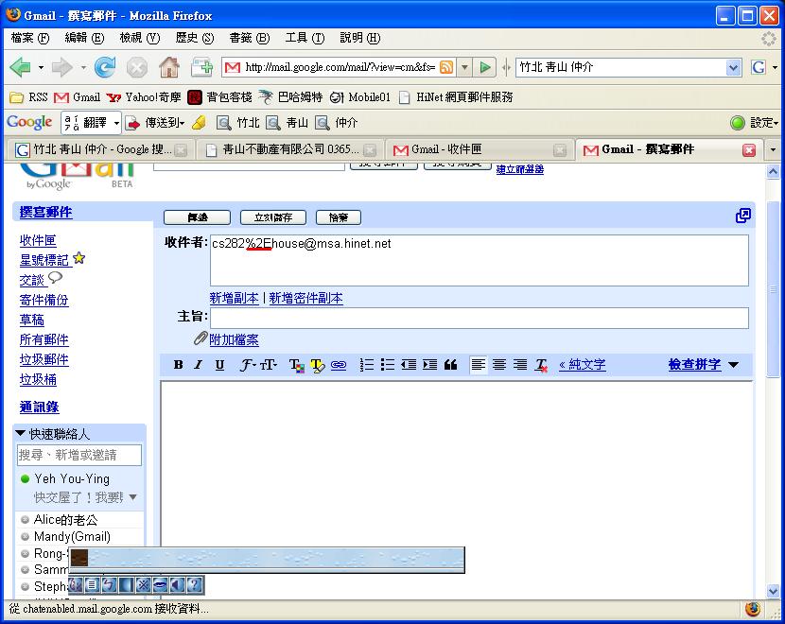Click 新增副本 link to add Cc
This screenshot has width=785, height=624.
234,298
